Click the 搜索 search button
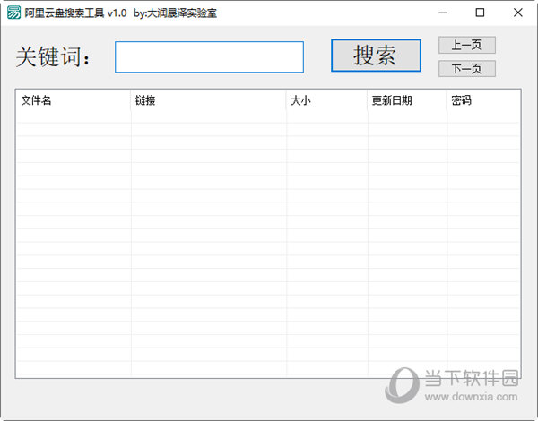Viewport: 538px width, 421px height. point(376,56)
